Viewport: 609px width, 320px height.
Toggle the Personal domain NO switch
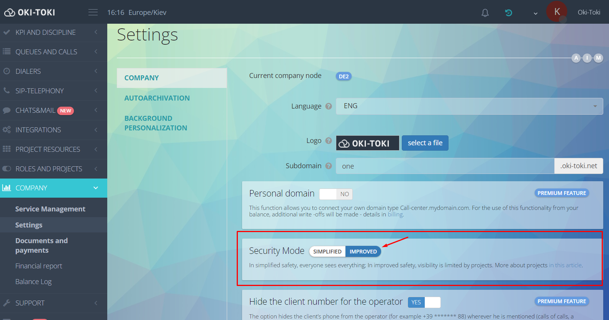pyautogui.click(x=336, y=194)
